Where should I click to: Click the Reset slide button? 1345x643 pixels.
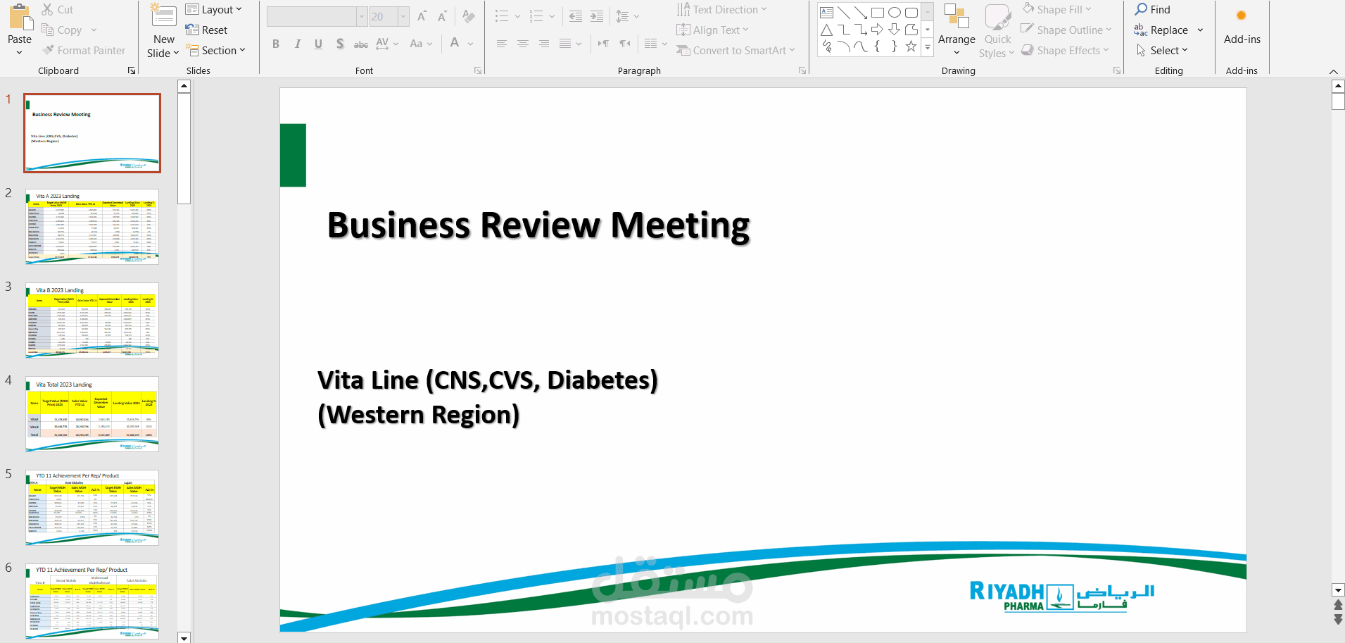pyautogui.click(x=206, y=30)
